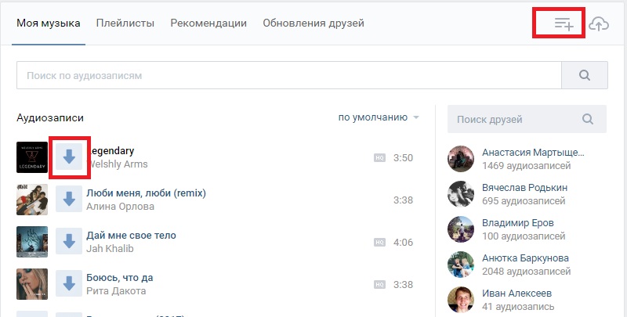627x317 pixels.
Task: Click the 3:50 duration of Legendary
Action: (x=403, y=157)
